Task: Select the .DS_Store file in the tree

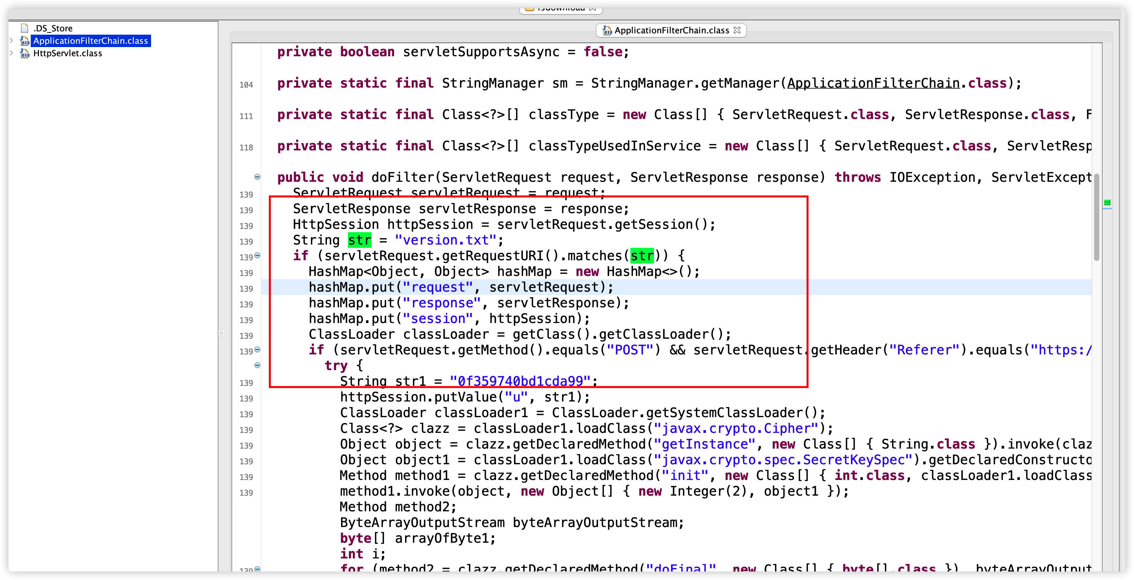Action: [x=52, y=28]
